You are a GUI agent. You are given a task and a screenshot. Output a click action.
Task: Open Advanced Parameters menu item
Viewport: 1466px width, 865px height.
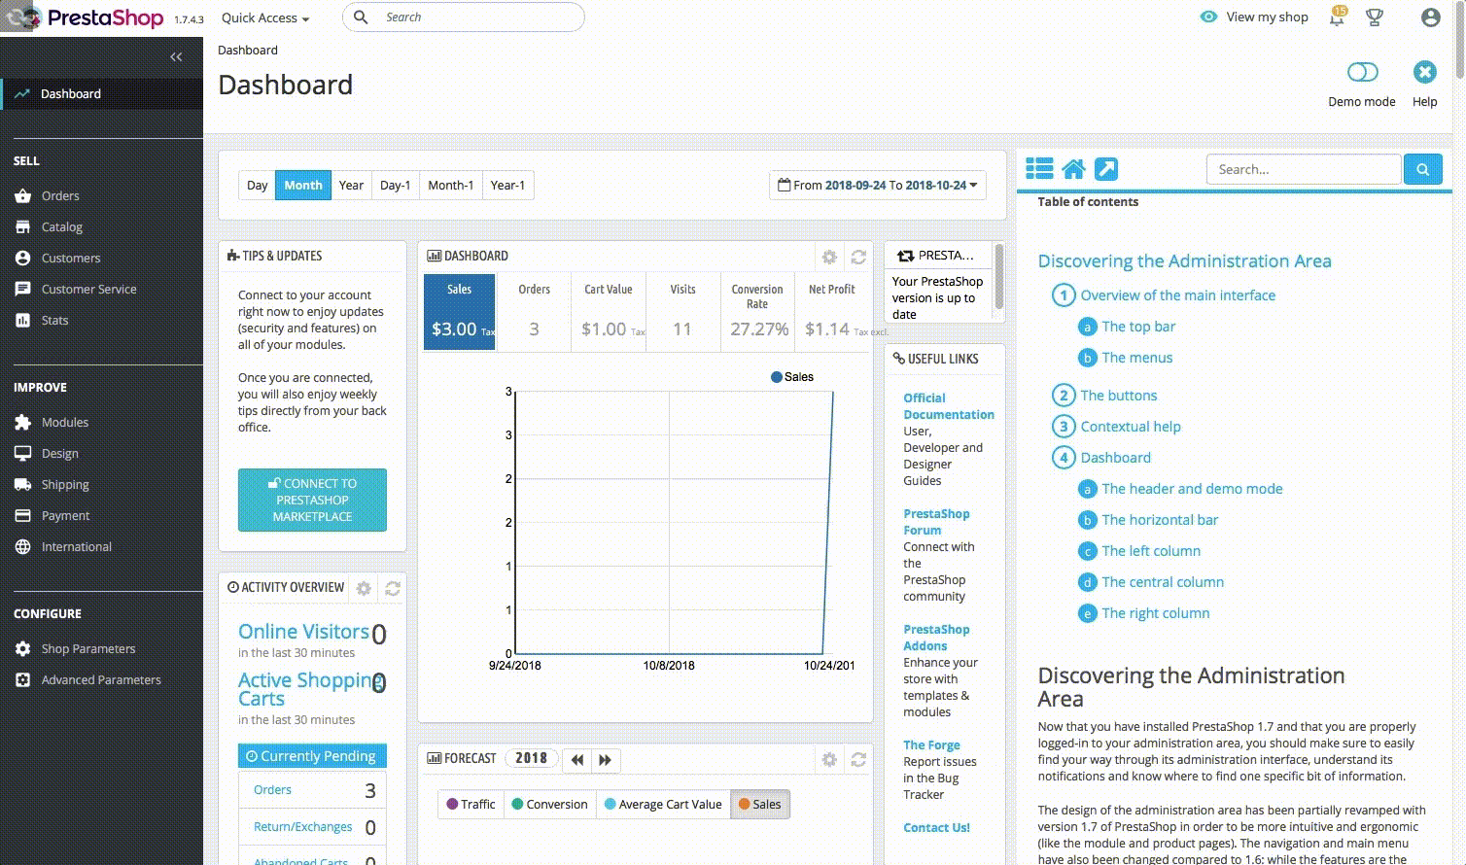point(101,679)
